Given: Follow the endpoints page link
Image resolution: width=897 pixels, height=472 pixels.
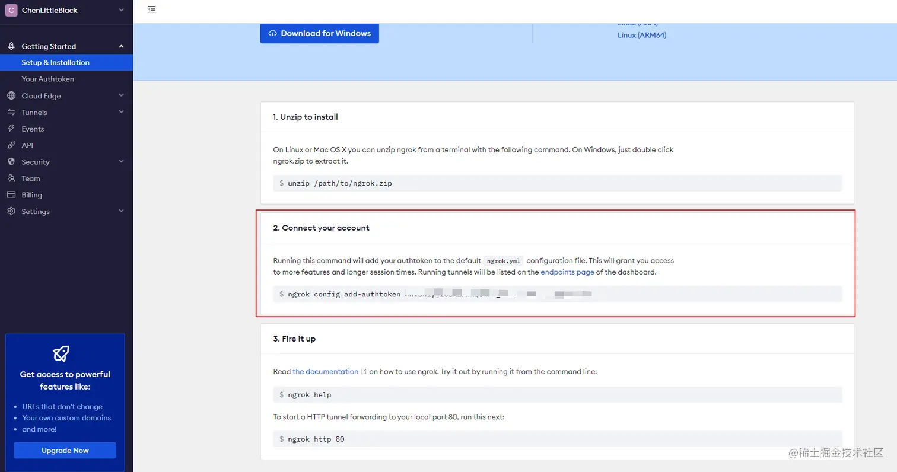Looking at the screenshot, I should click(567, 272).
